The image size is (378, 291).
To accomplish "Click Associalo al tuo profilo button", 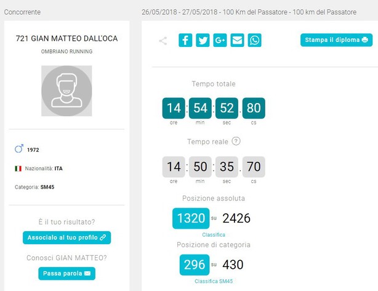I will 66,237.
